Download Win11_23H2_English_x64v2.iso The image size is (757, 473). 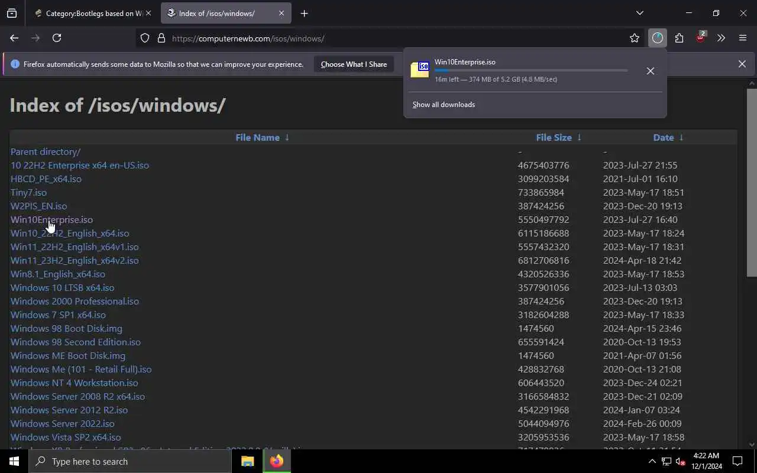tap(75, 261)
